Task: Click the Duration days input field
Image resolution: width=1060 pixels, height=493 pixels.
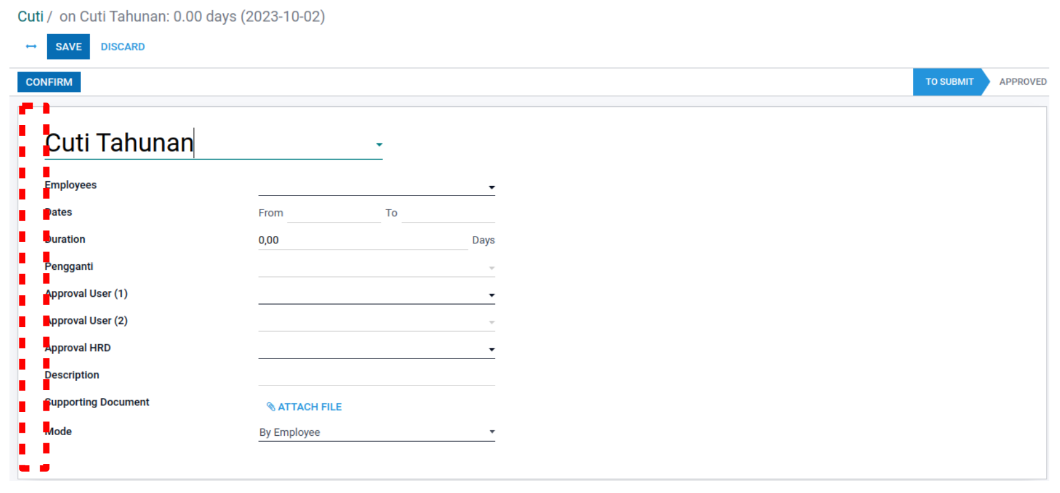Action: (362, 240)
